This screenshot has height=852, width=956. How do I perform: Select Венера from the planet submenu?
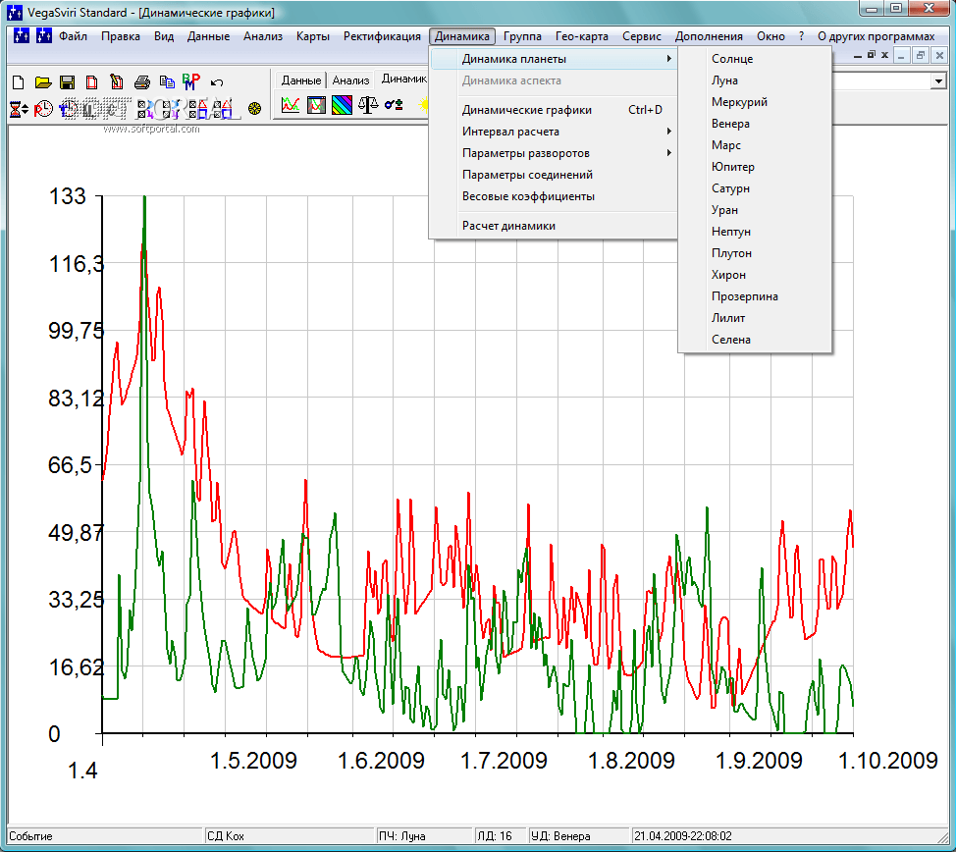(x=731, y=124)
